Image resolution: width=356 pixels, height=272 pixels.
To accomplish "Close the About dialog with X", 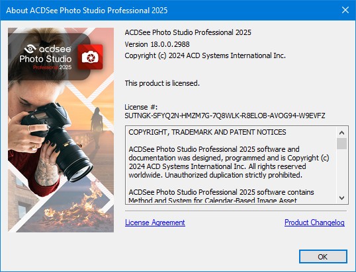I will [345, 10].
